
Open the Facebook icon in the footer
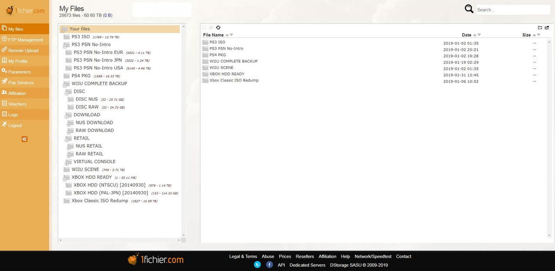[x=269, y=264]
